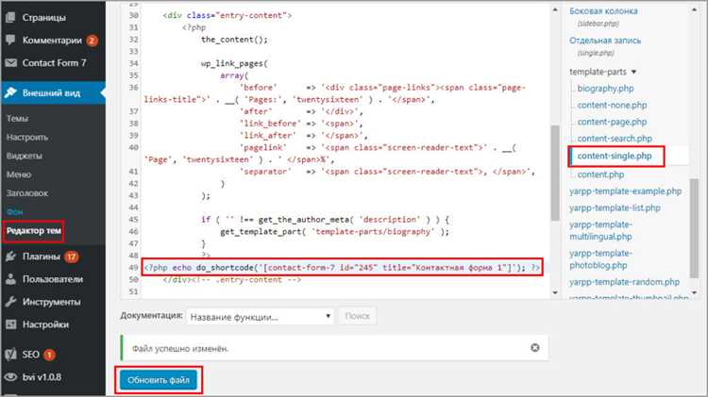The height and width of the screenshot is (397, 708).
Task: Click the Settings sliders icon
Action: pos(10,323)
